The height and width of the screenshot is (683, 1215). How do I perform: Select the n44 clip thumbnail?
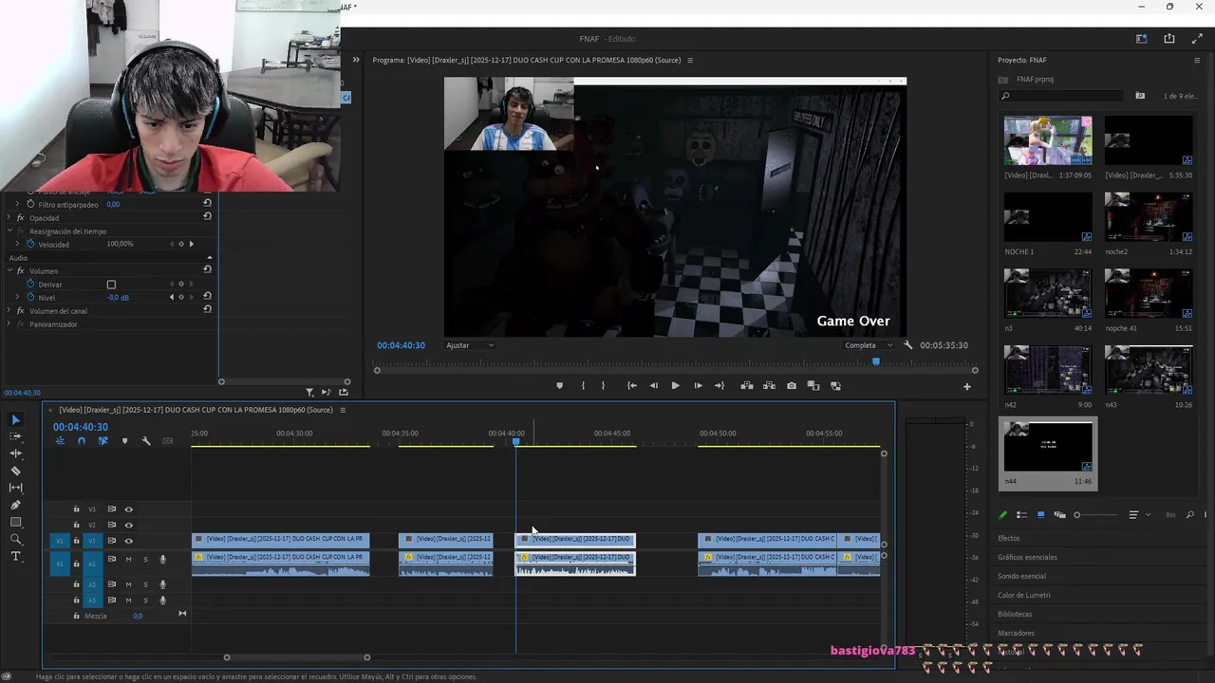tap(1048, 447)
